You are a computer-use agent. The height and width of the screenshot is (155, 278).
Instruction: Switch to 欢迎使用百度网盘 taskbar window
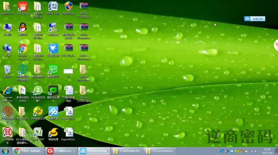pos(94,151)
